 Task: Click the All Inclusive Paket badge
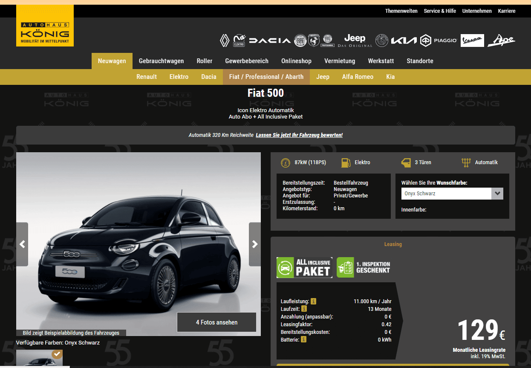304,267
